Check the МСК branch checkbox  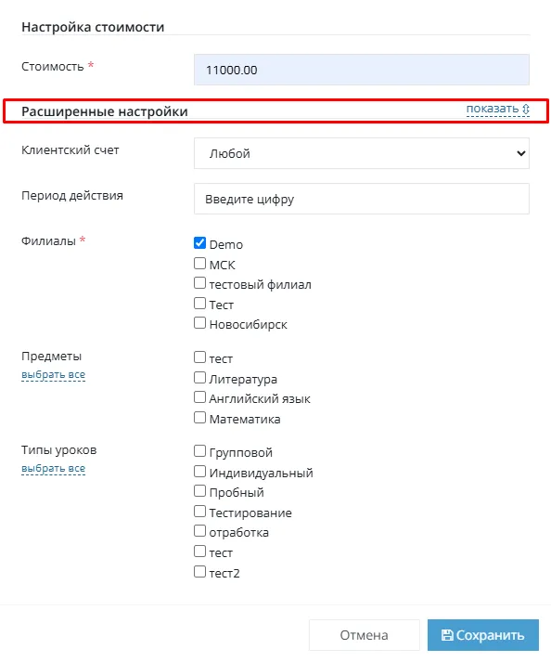(200, 264)
